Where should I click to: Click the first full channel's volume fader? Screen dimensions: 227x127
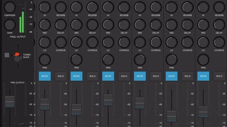45,104
